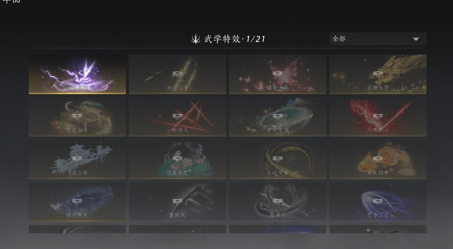Click the lock icon on 一斩绛天

point(177,116)
